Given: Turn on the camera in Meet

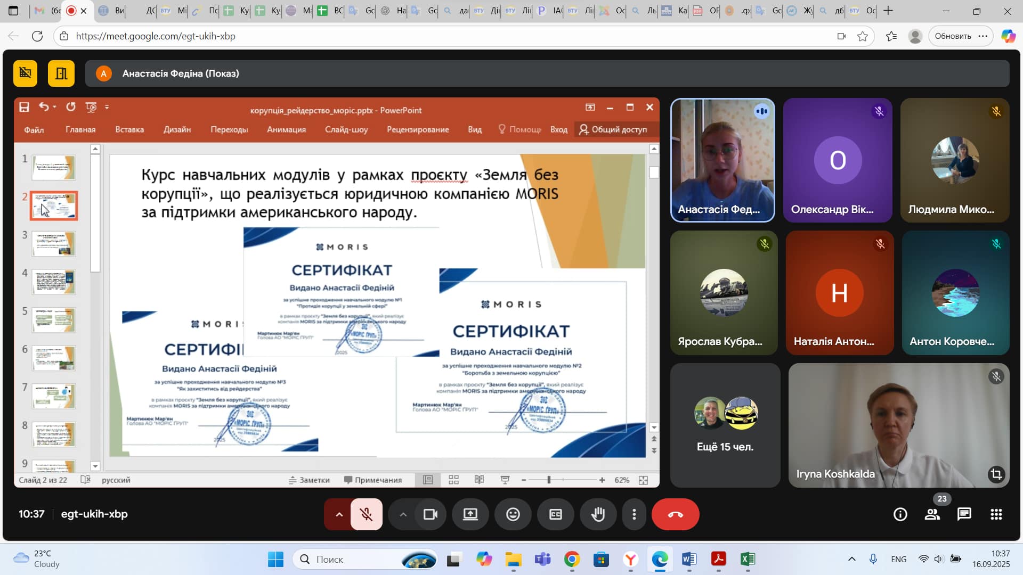Looking at the screenshot, I should click(430, 514).
